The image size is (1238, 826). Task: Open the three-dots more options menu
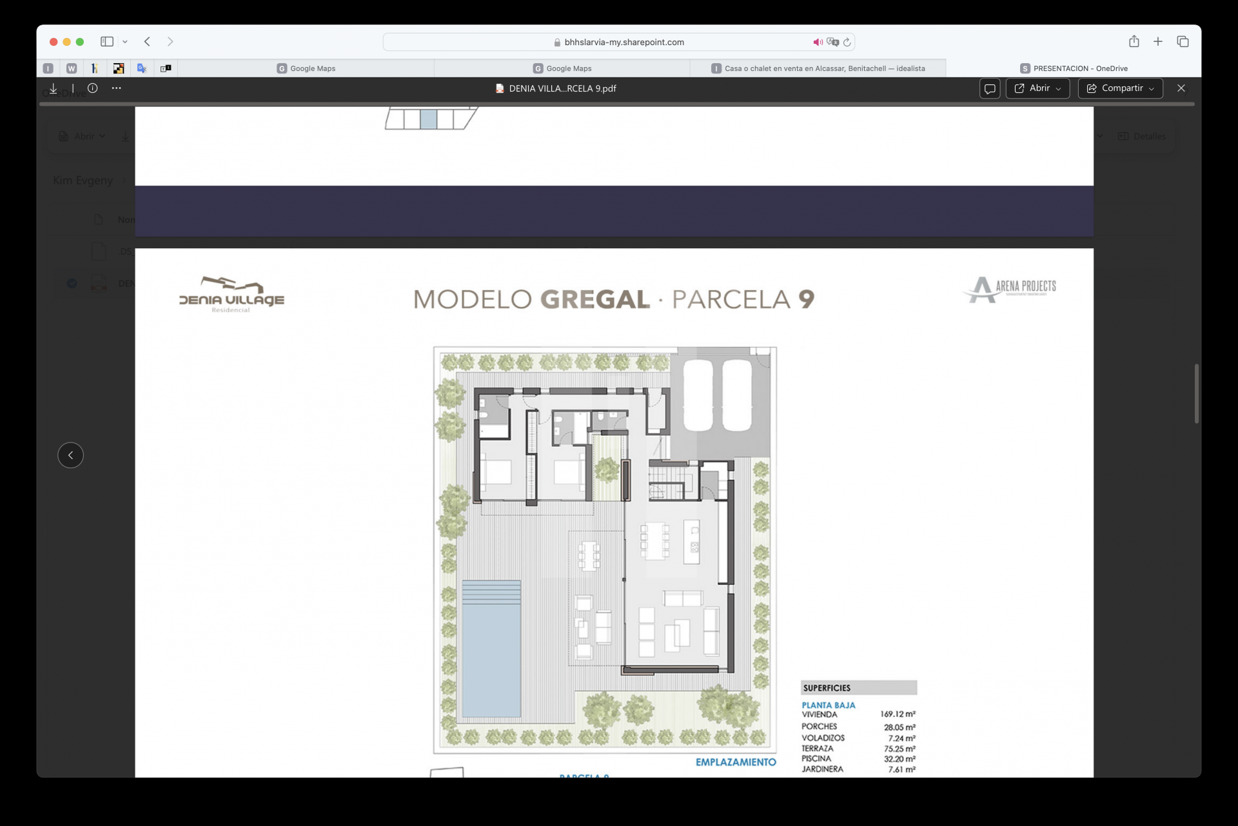click(116, 88)
